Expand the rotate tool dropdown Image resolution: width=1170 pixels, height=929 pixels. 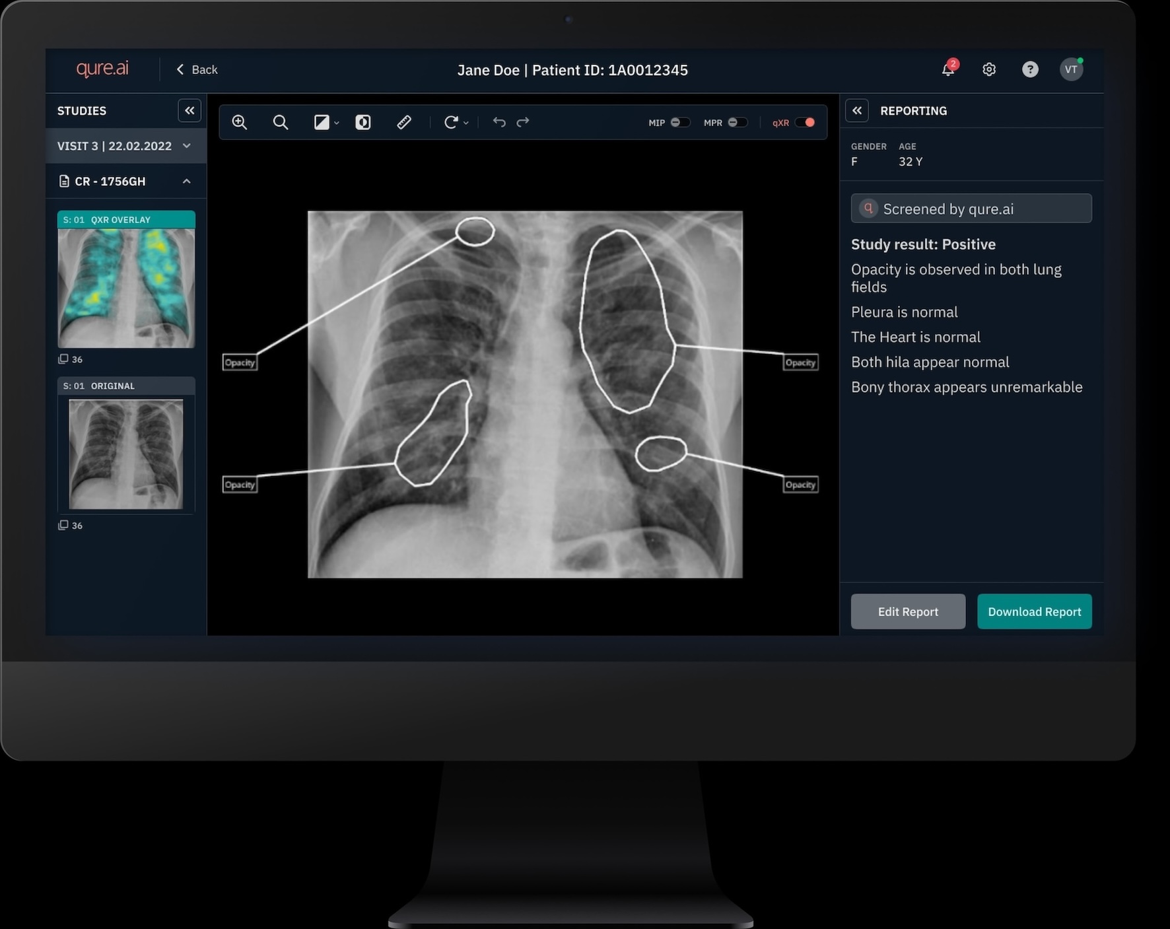(466, 123)
